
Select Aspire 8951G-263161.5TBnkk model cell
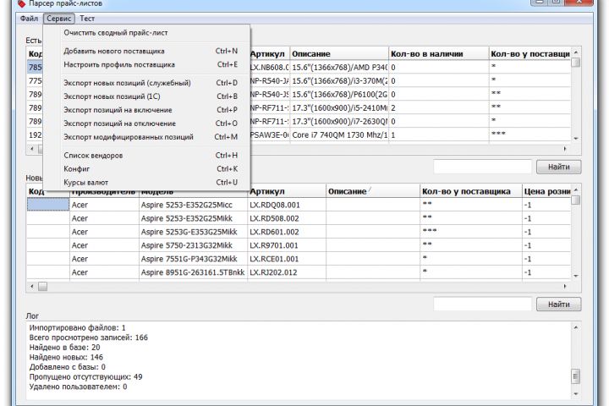(193, 272)
